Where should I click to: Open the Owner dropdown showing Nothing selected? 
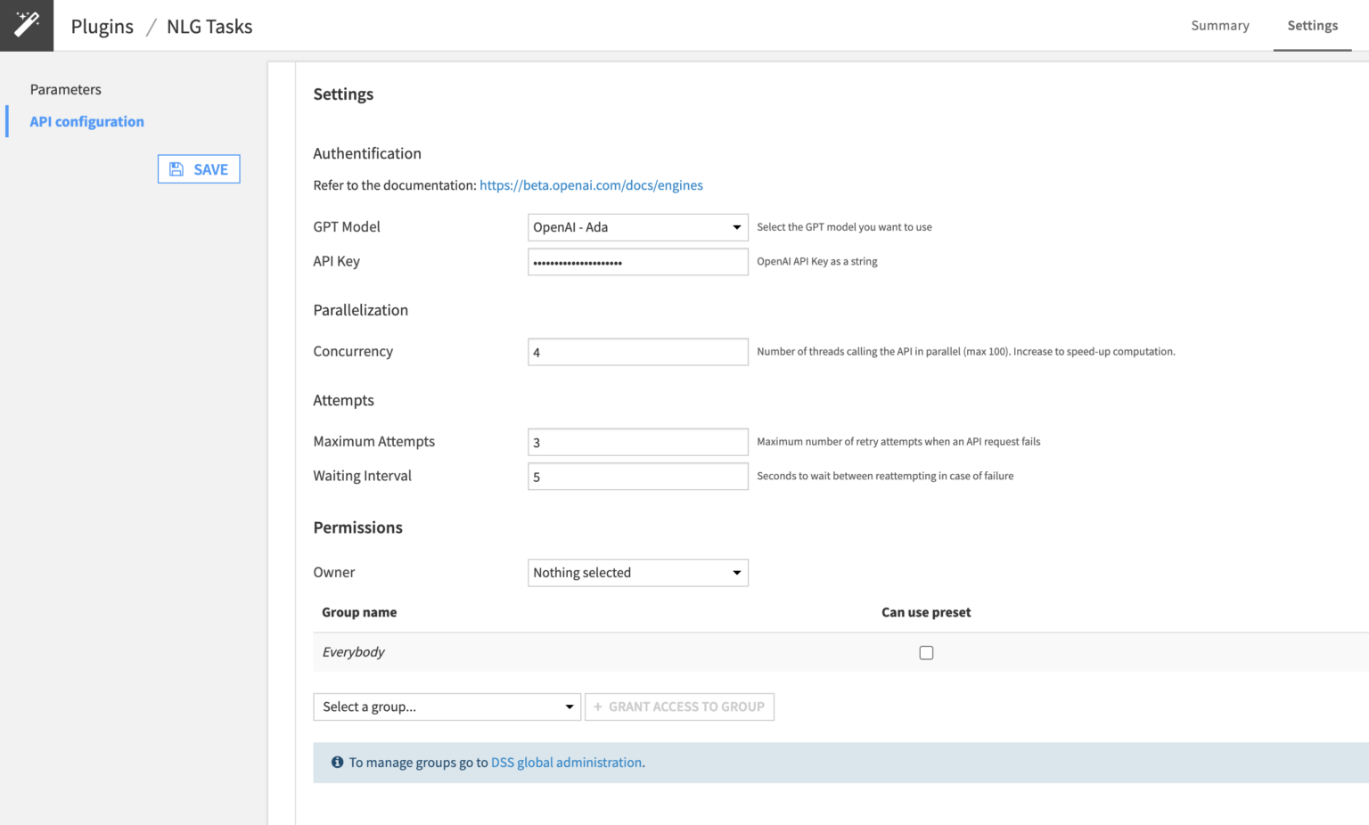tap(637, 572)
